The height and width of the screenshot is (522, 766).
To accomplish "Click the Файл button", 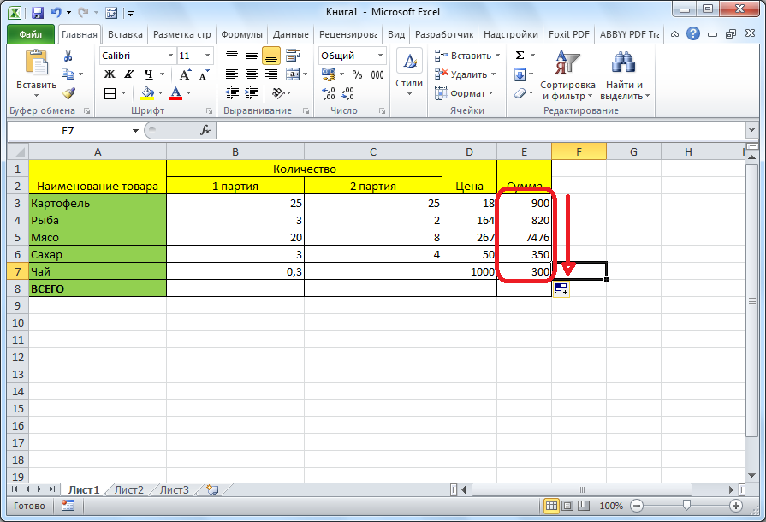I will (31, 34).
